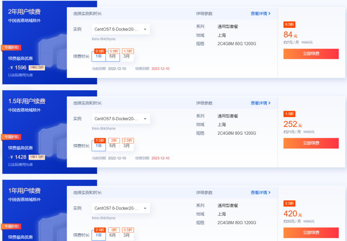Click 立即续费 button for 420元 offer

(x=311, y=233)
